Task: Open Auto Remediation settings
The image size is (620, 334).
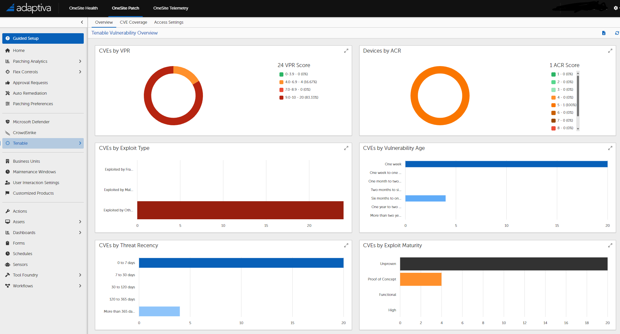Action: [30, 93]
